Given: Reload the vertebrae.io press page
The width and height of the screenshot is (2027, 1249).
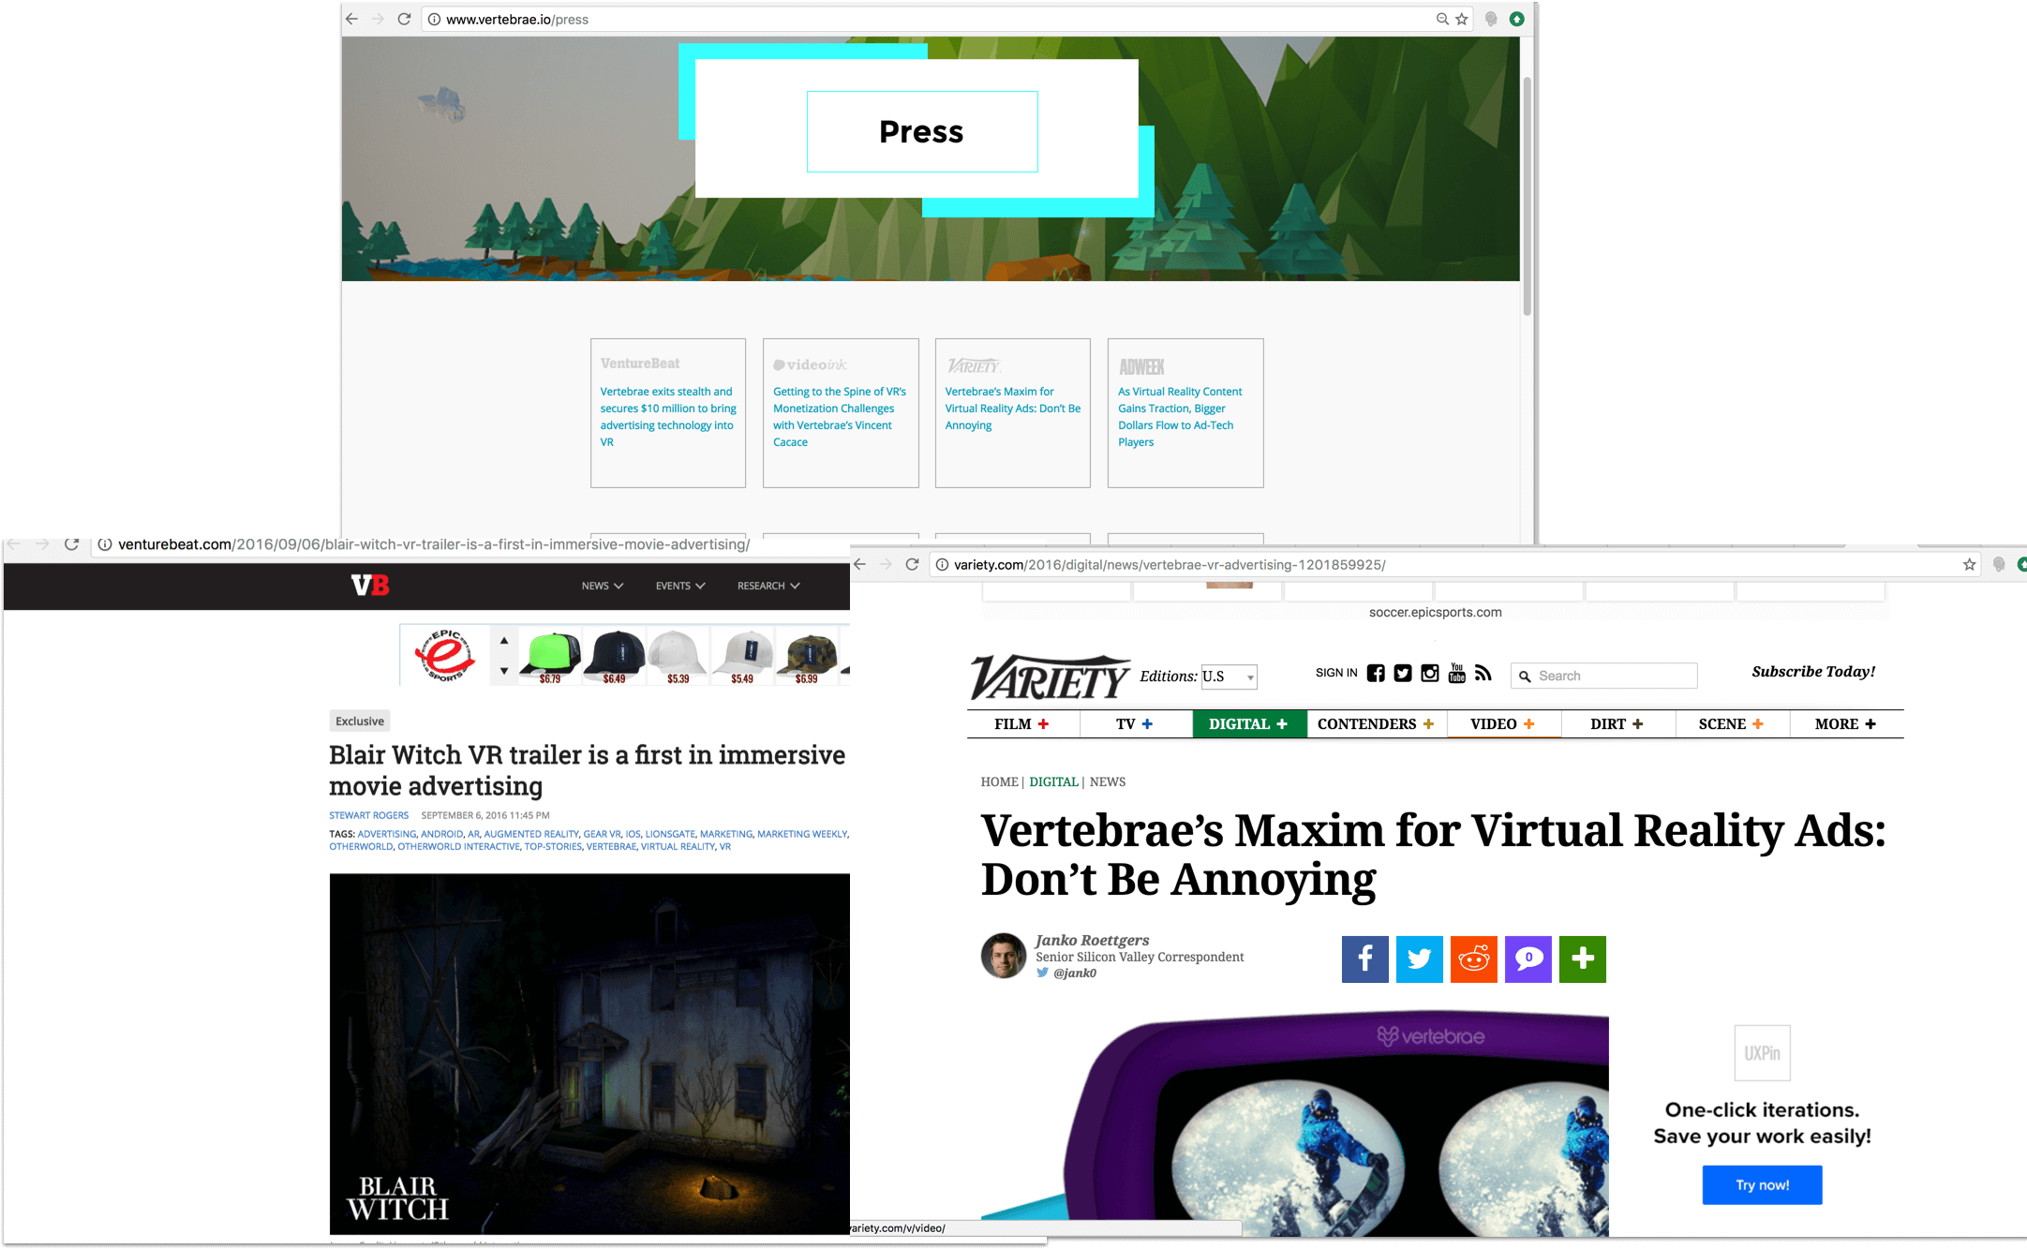Looking at the screenshot, I should tap(405, 19).
